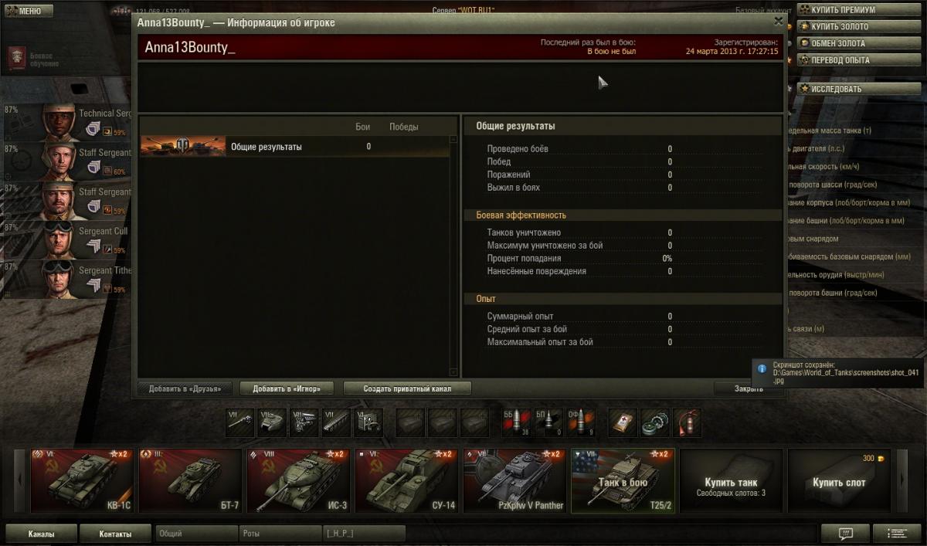Click Купить танк slot
Screen dimensions: 927x546
(x=731, y=480)
